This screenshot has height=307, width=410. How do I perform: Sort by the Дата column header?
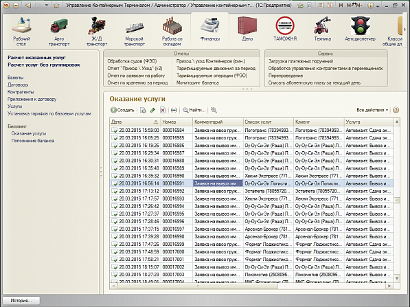(x=135, y=122)
